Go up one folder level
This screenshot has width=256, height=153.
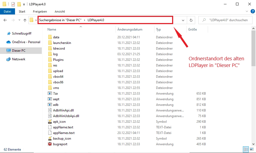(x=25, y=20)
